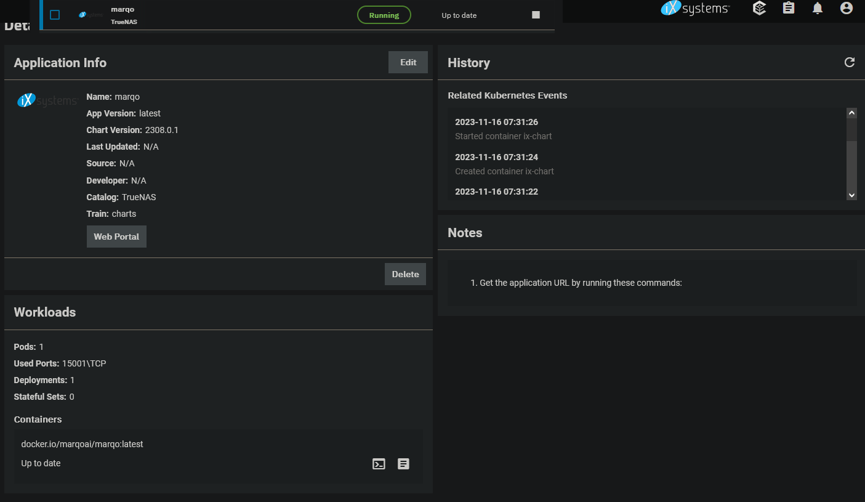Open the Jobs clipboard icon
The width and height of the screenshot is (865, 502).
tap(789, 8)
